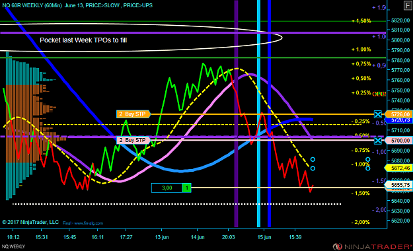413x251 pixels.
Task: Click the 5780,00 price axis label
Action: (400, 60)
